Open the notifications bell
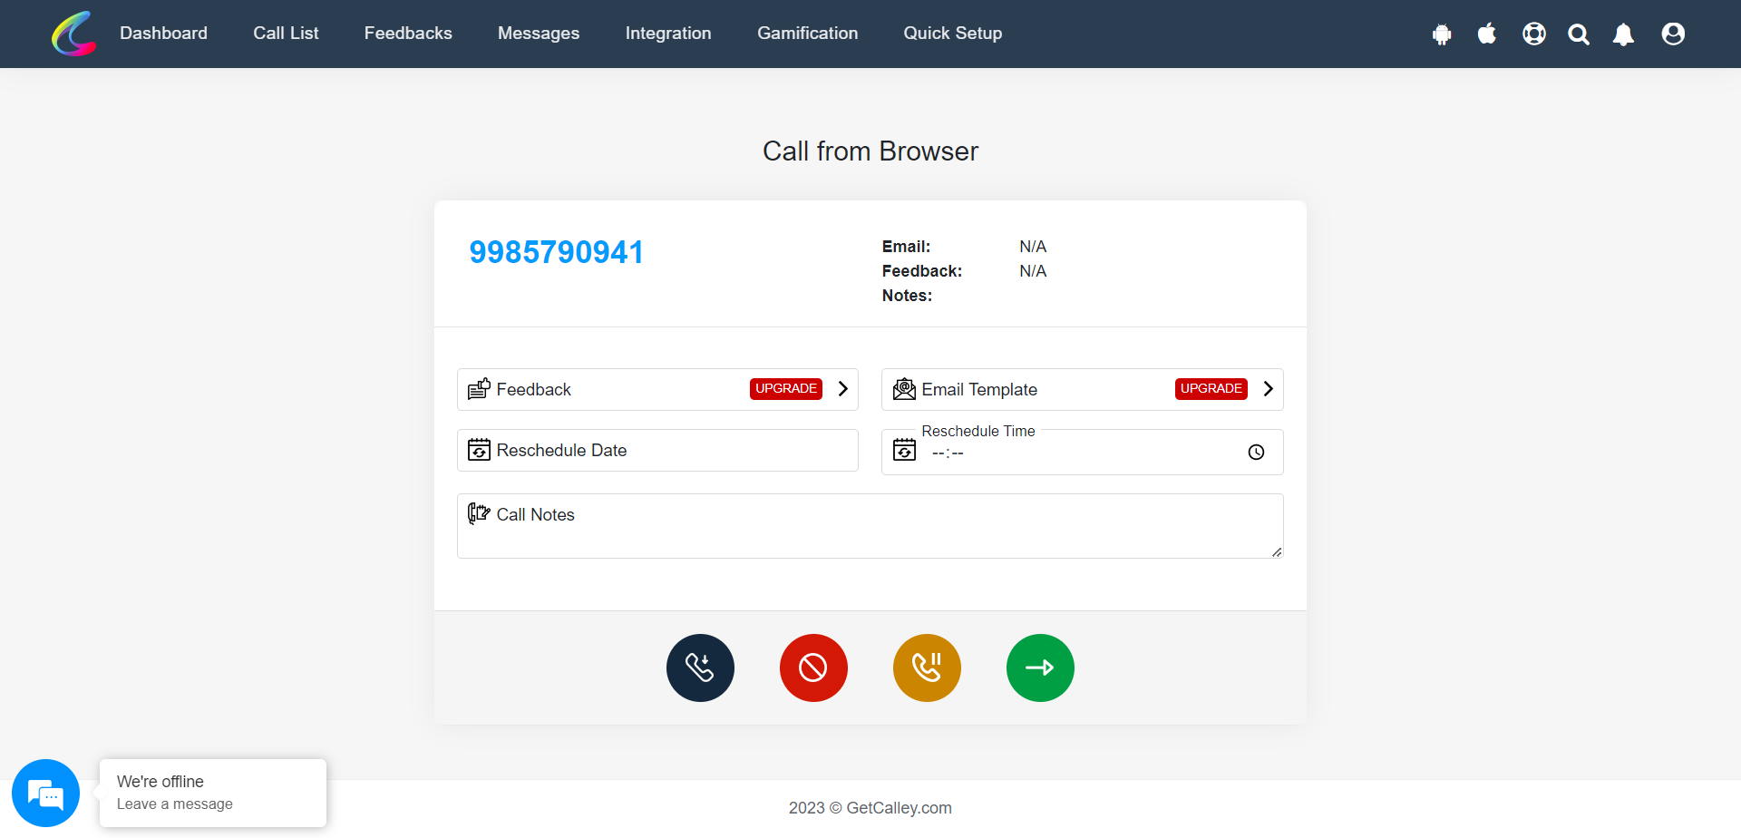This screenshot has width=1741, height=838. pos(1623,34)
